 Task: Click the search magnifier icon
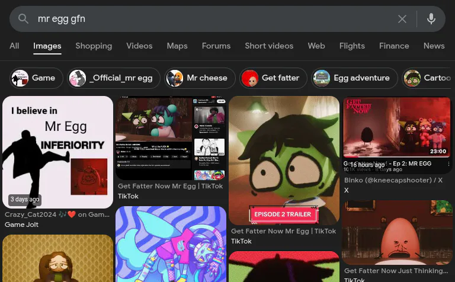coord(23,19)
